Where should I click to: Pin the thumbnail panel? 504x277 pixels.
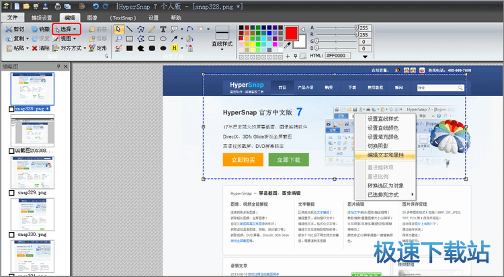(58, 67)
